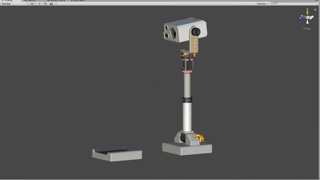The image size is (320, 180).
Task: Expand the effects dropdown arrow
Action: [x=55, y=3]
